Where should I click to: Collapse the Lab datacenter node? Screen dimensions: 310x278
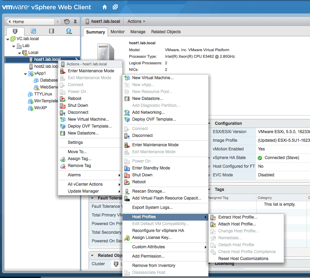point(13,46)
